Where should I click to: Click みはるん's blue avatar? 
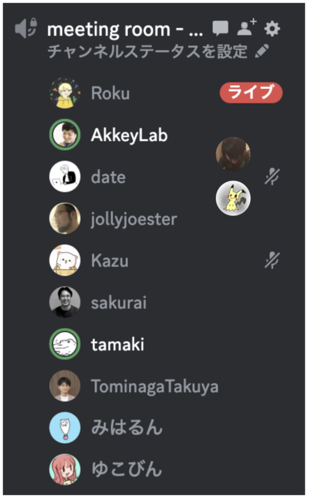(x=65, y=427)
